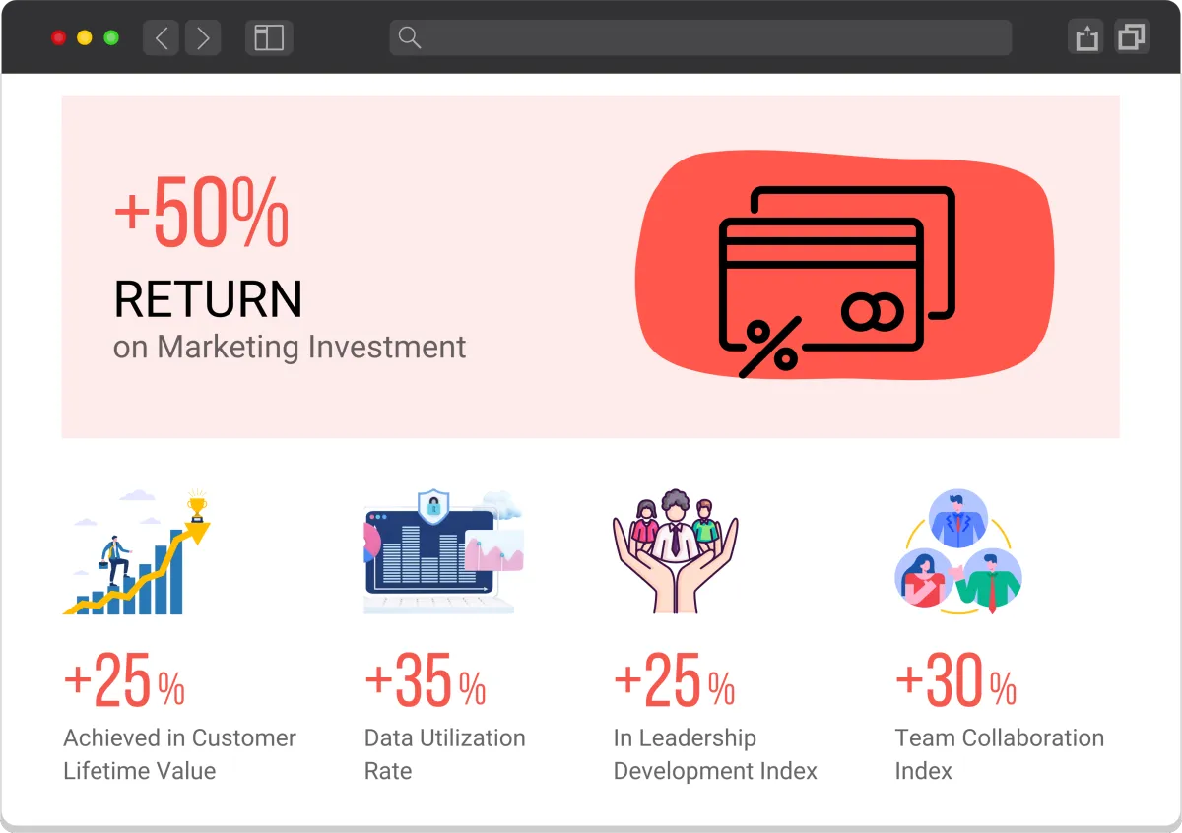The height and width of the screenshot is (833, 1182).
Task: Click the yellow minimize window button
Action: [x=85, y=37]
